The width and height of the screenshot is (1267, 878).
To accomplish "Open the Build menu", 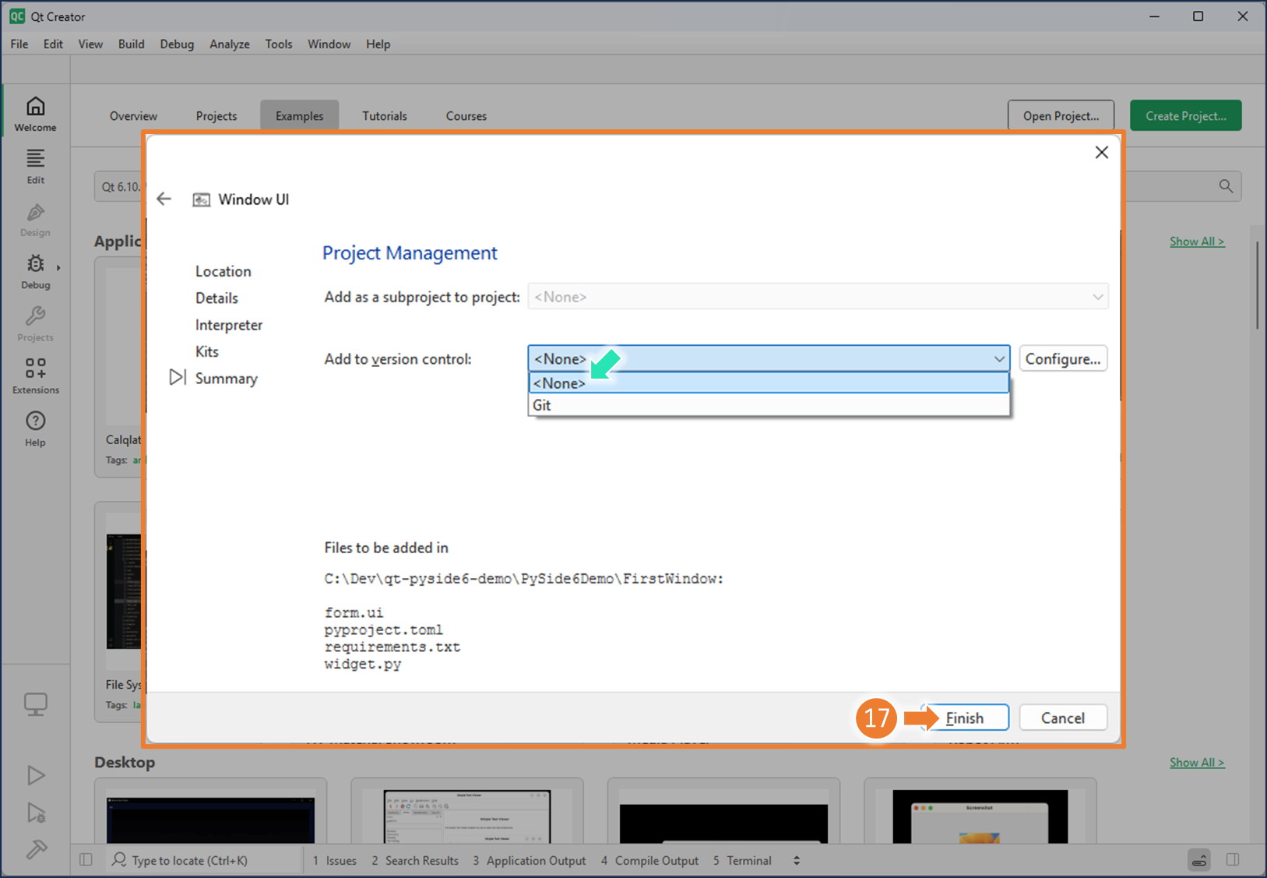I will [131, 44].
